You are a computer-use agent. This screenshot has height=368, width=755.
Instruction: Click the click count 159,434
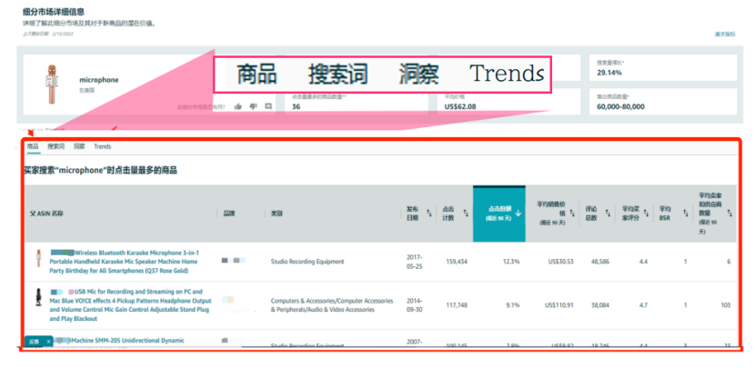457,262
